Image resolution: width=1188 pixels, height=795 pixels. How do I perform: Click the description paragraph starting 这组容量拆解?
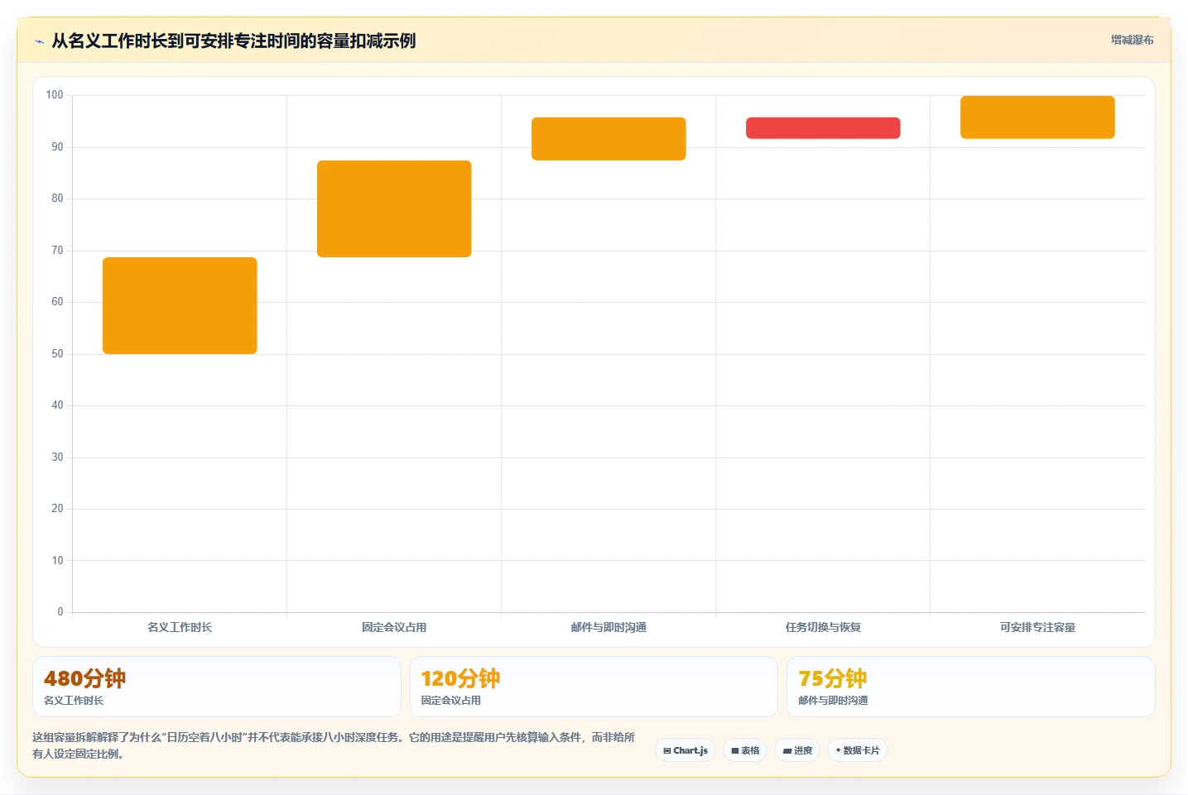[x=334, y=745]
